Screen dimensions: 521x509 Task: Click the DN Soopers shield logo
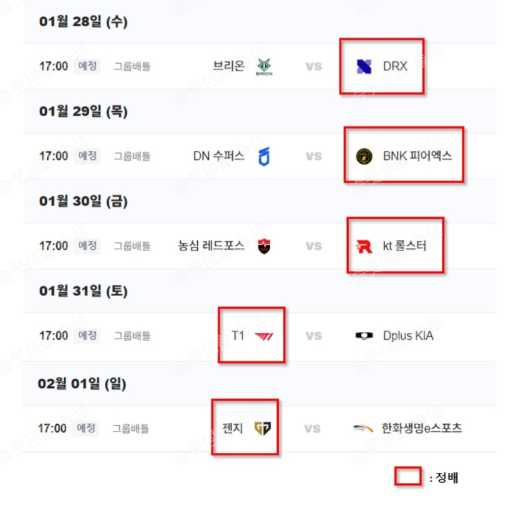tap(264, 156)
